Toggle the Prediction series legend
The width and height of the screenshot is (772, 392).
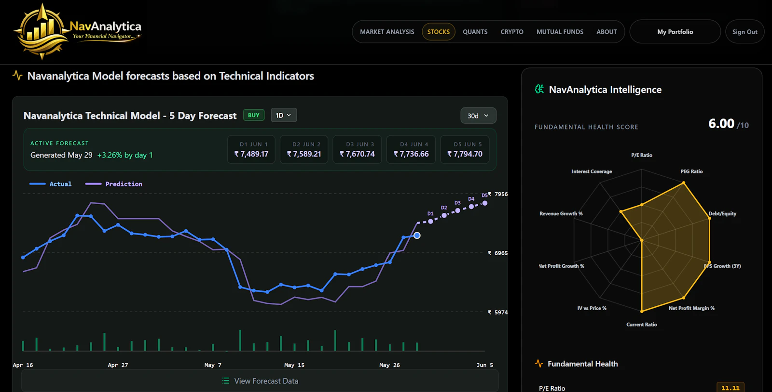click(114, 184)
